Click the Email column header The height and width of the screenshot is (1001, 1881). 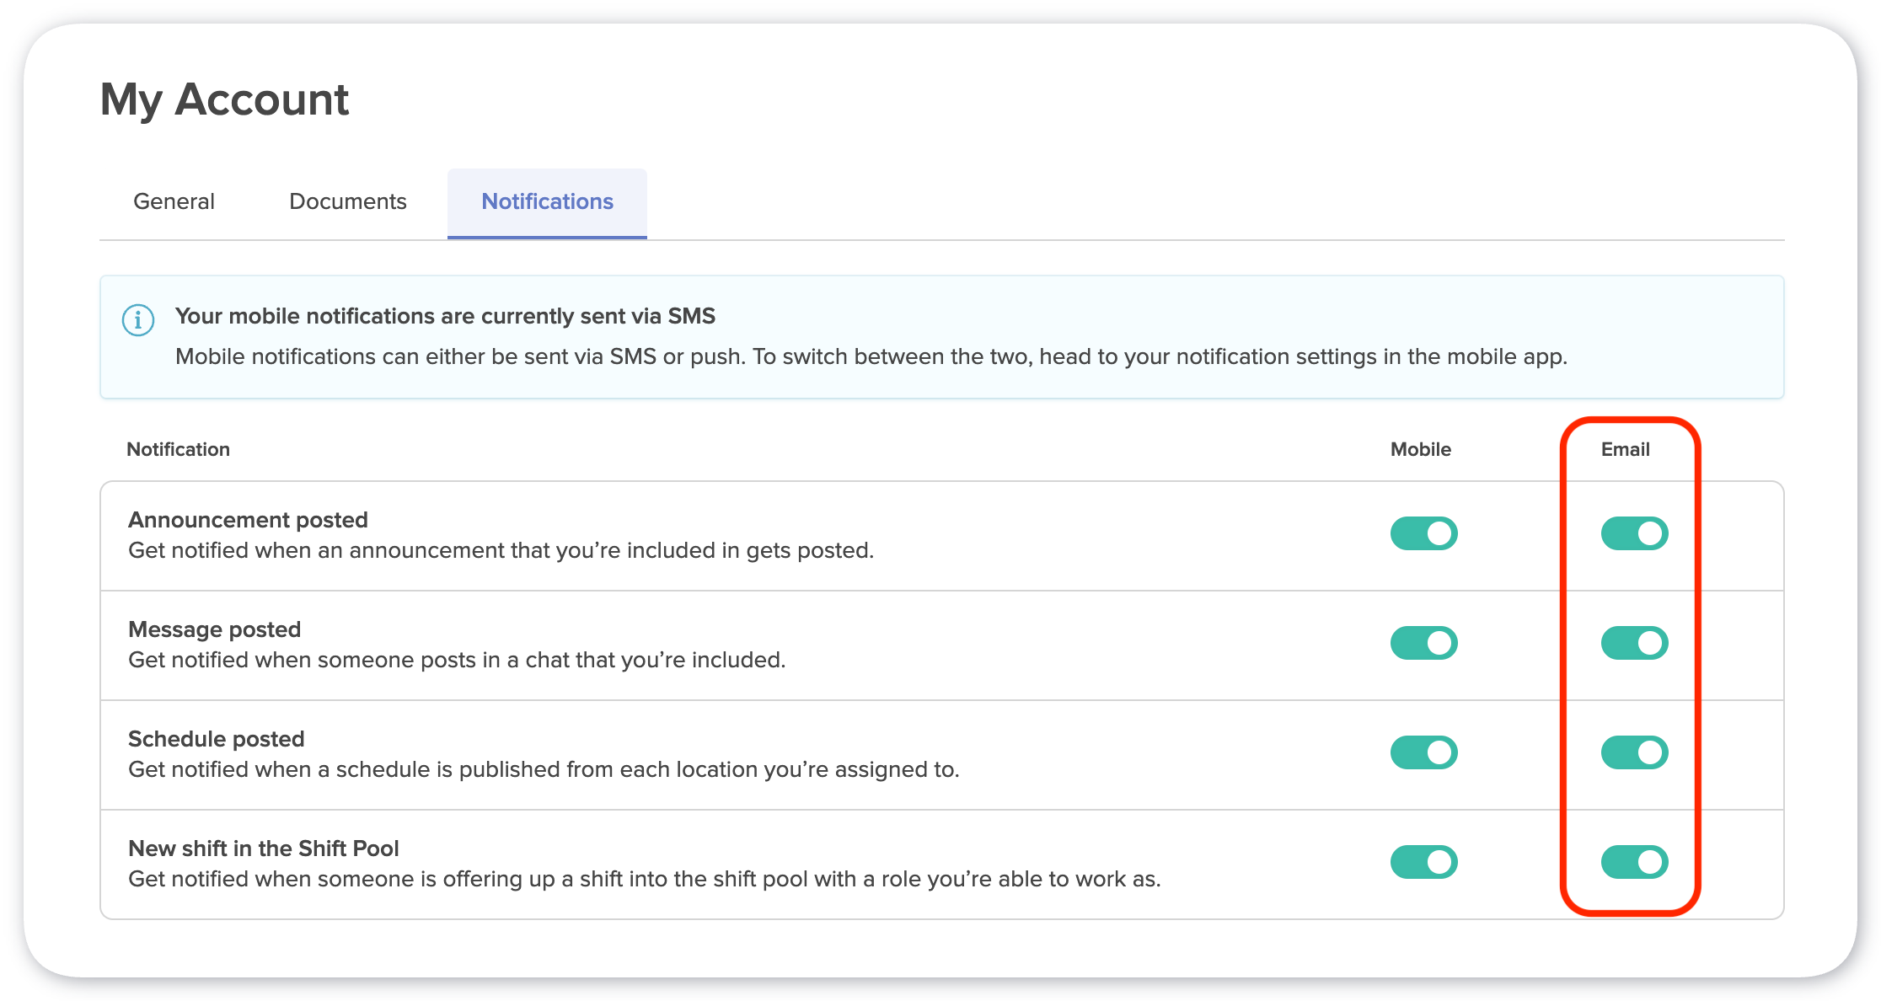click(1625, 449)
